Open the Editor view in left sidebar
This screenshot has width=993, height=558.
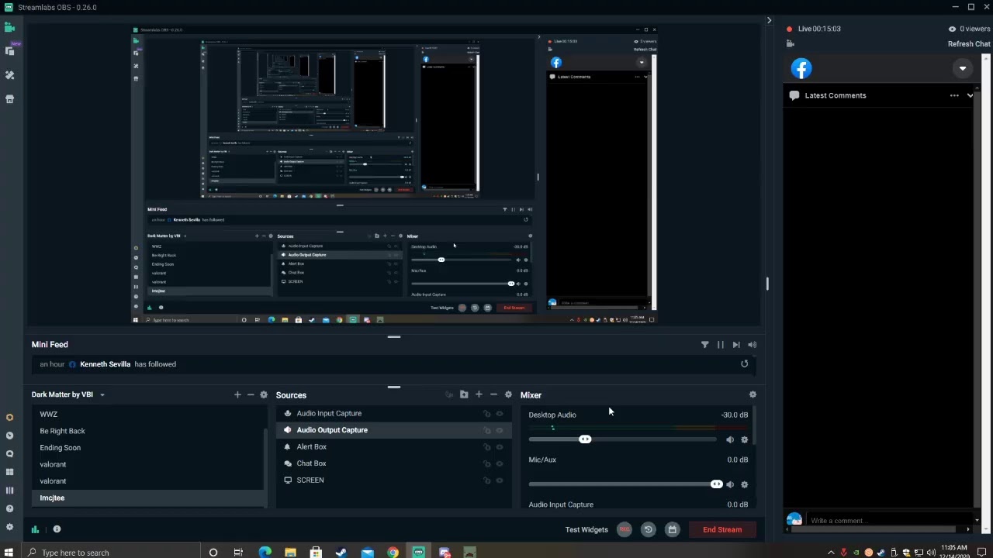click(x=9, y=28)
